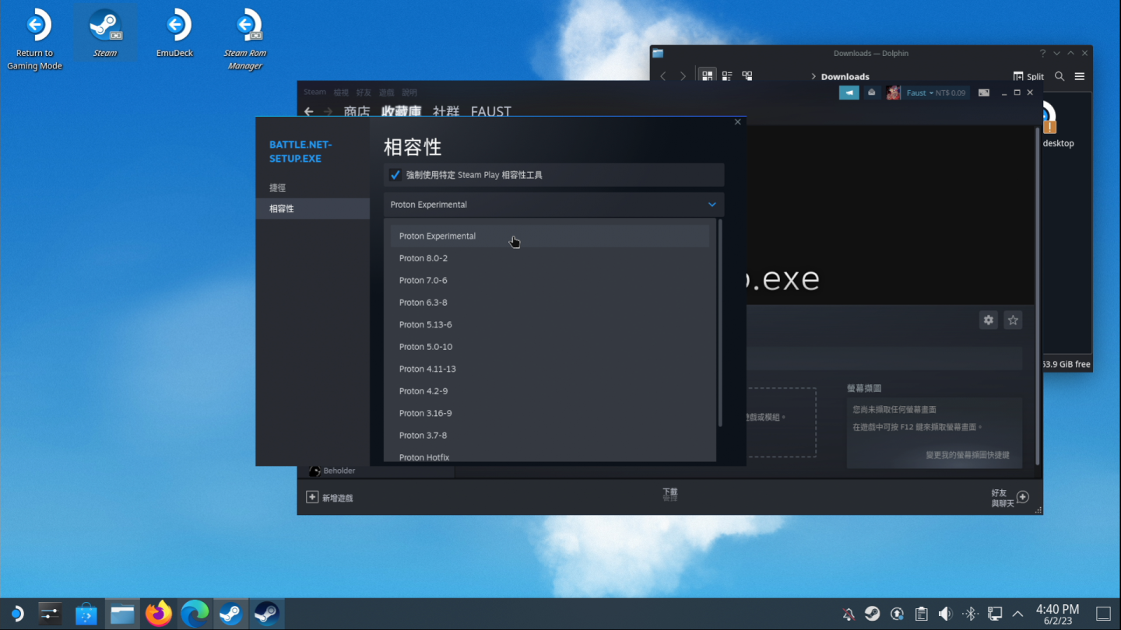Launch Discover store from the taskbar
The height and width of the screenshot is (630, 1121).
point(86,614)
